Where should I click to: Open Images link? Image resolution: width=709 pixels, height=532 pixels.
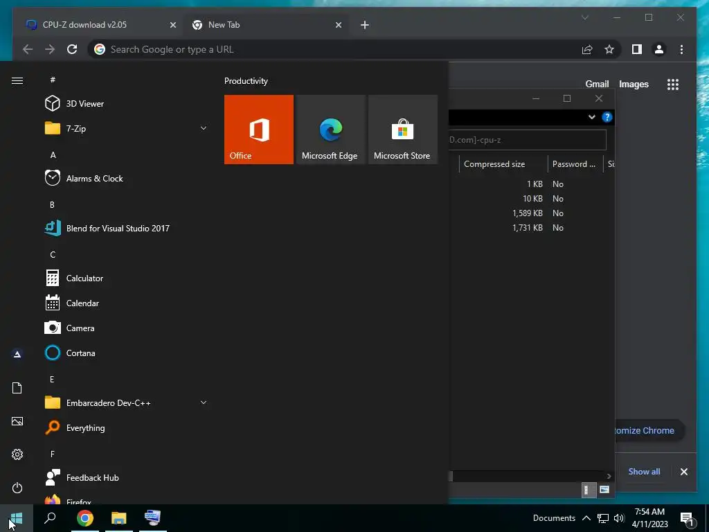point(634,84)
